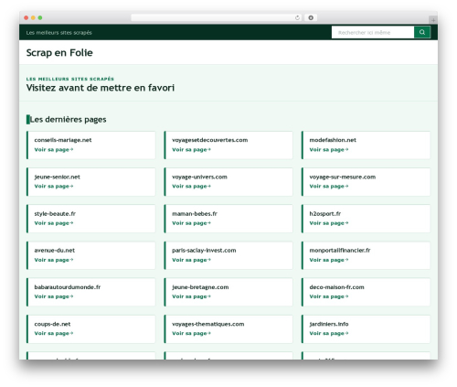This screenshot has width=457, height=387.
Task: Click the green search magnifier button
Action: (422, 32)
